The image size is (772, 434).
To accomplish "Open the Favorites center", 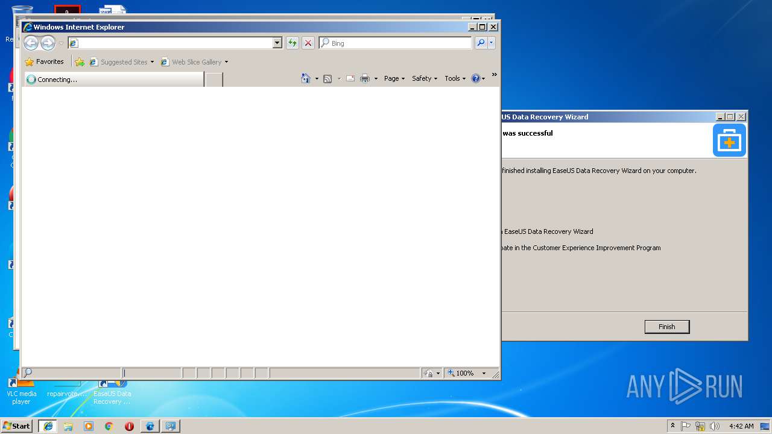I will tap(44, 61).
